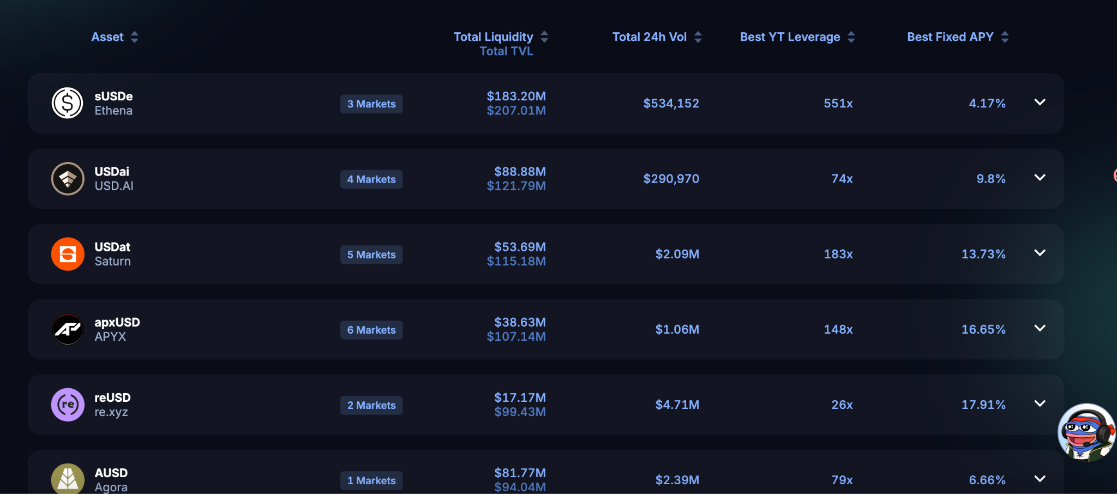
Task: Expand the reUSD row chevron
Action: 1040,403
